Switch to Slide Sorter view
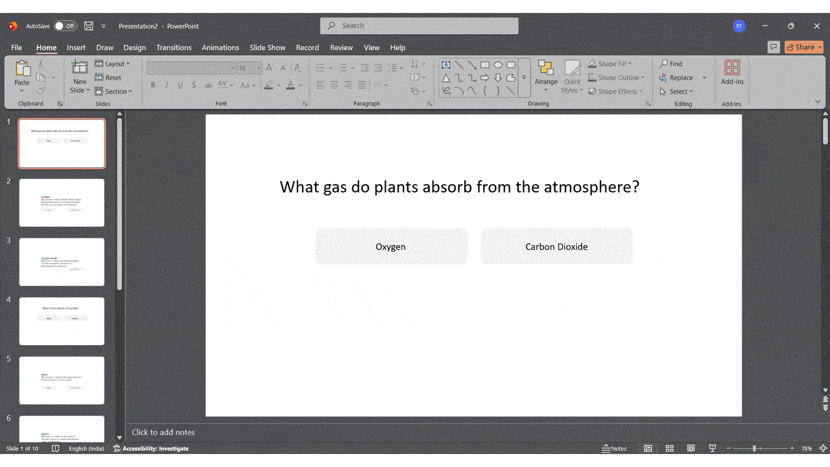 669,448
